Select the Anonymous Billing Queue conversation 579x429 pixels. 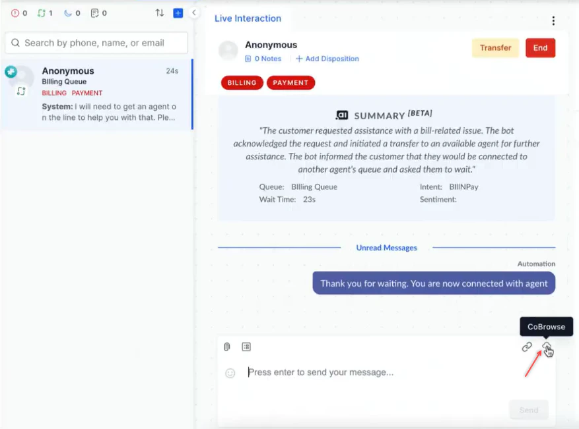[x=96, y=92]
